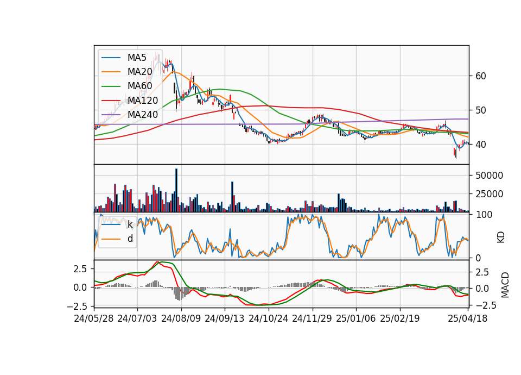The height and width of the screenshot is (375, 521).
Task: Click the MA20 legend label
Action: click(x=139, y=72)
